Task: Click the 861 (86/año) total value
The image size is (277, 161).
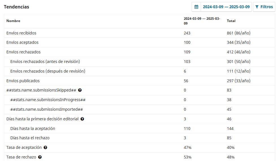Action: pos(239,33)
